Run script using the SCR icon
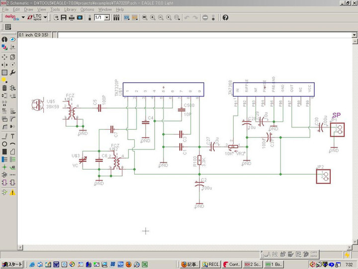This screenshot has width=358, height=269. (126, 17)
